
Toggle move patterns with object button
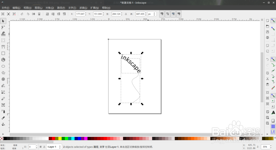(179, 14)
